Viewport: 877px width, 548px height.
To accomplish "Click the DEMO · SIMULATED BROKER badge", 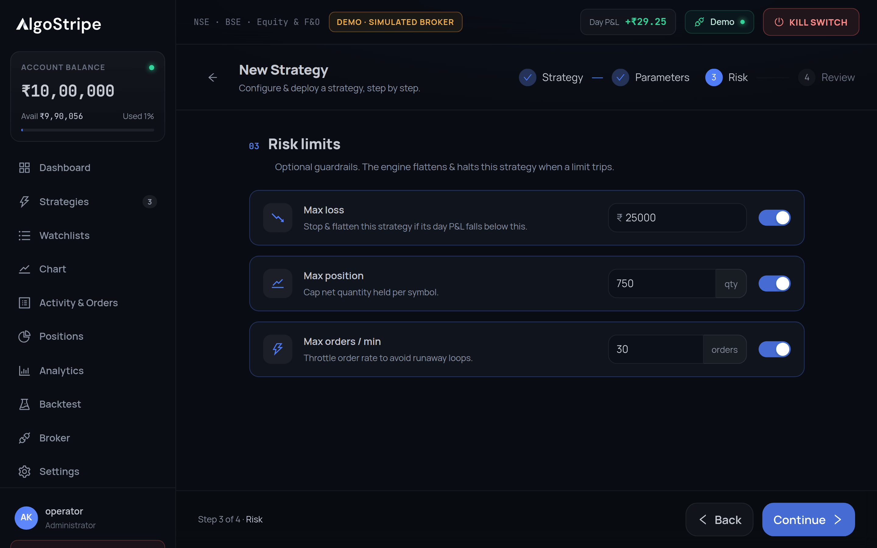I will pos(395,22).
